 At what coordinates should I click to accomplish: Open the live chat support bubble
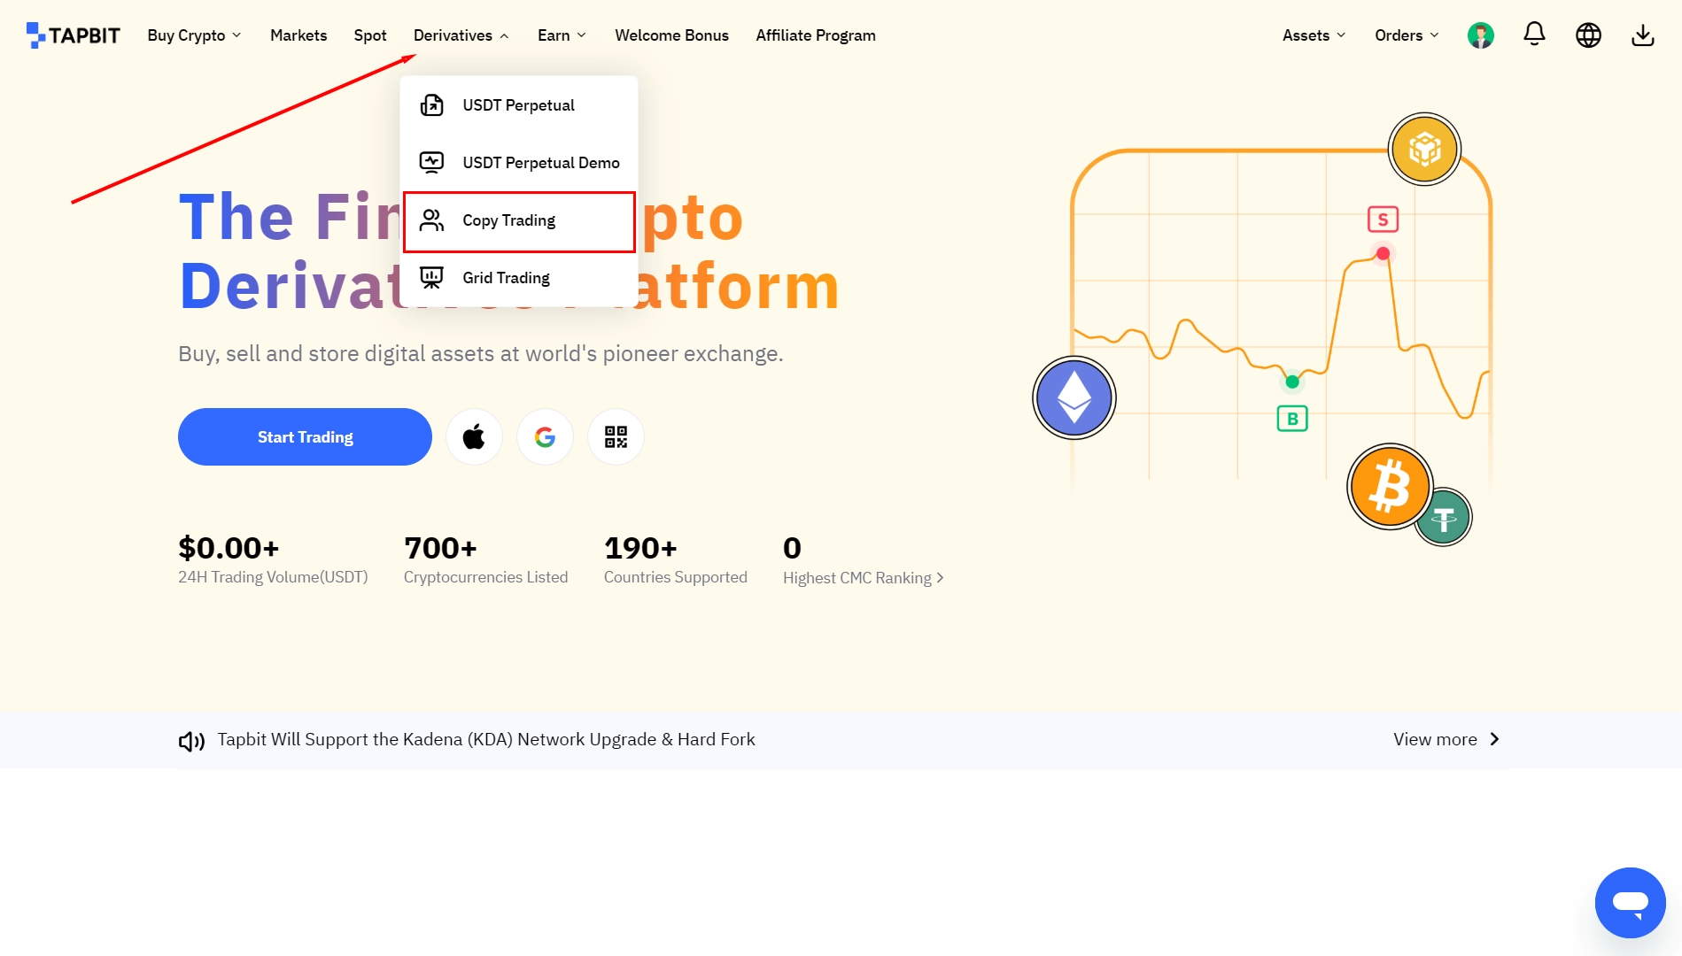(1630, 903)
